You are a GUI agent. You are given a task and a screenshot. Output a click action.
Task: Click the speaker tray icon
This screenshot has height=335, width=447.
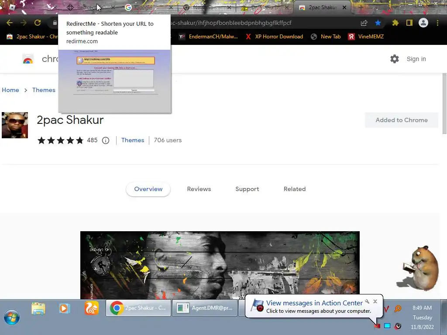[398, 326]
